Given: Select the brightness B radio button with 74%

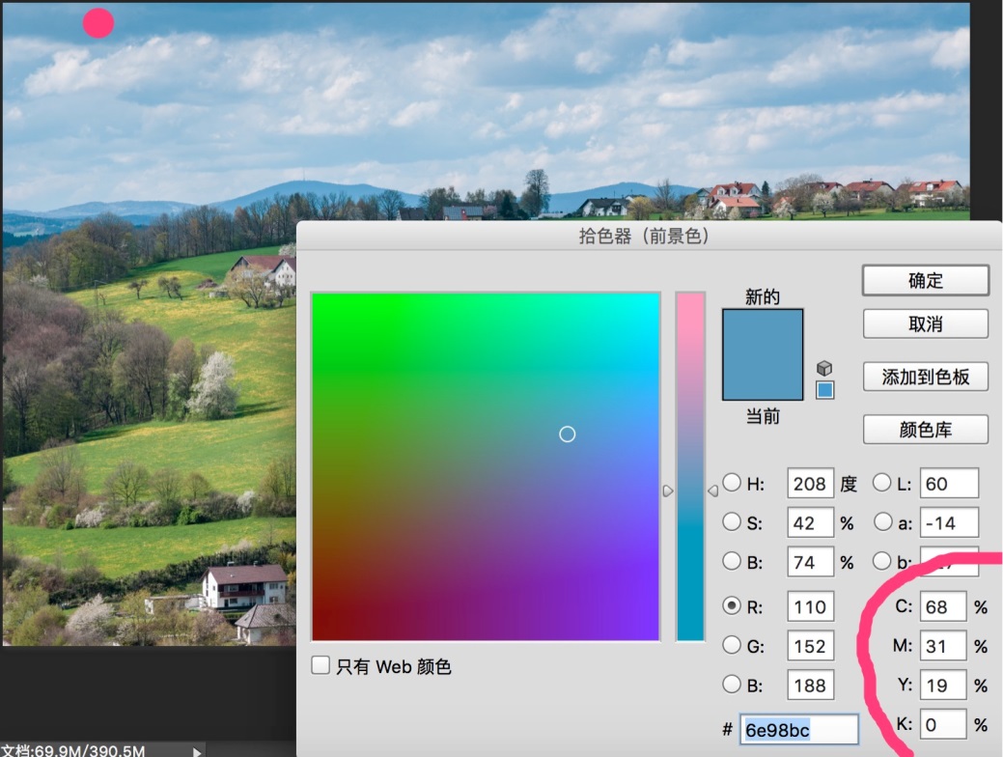Looking at the screenshot, I should tap(732, 561).
